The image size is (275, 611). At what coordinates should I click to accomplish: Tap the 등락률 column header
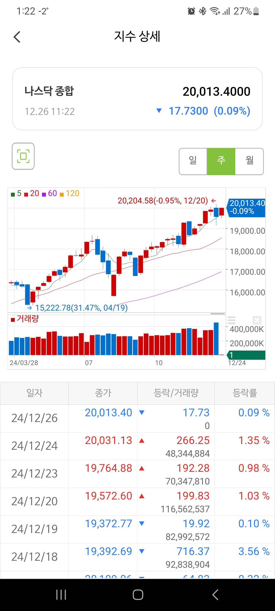tap(244, 393)
